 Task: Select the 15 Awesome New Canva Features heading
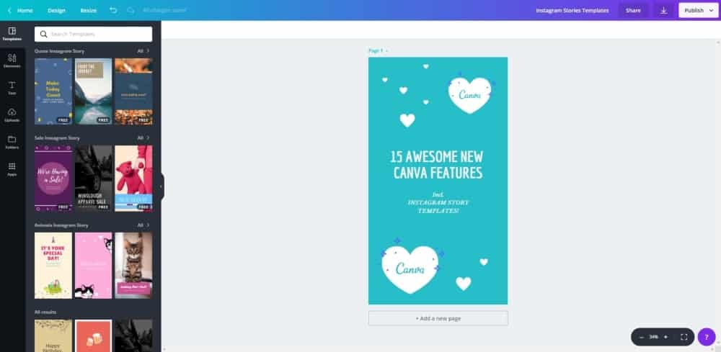[438, 165]
